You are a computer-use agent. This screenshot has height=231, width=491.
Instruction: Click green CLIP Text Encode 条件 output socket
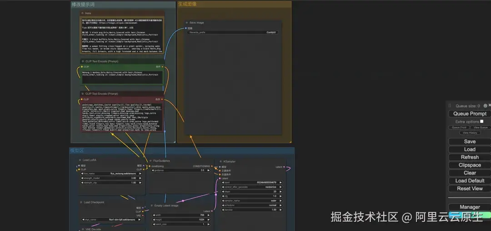click(162, 67)
